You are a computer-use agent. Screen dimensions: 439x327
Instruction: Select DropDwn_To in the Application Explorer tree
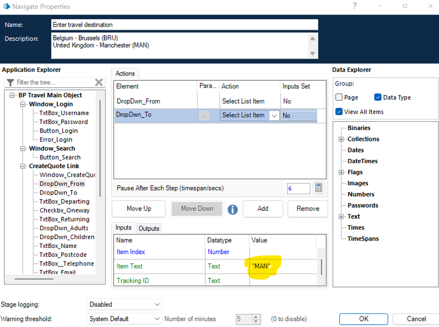coord(58,193)
